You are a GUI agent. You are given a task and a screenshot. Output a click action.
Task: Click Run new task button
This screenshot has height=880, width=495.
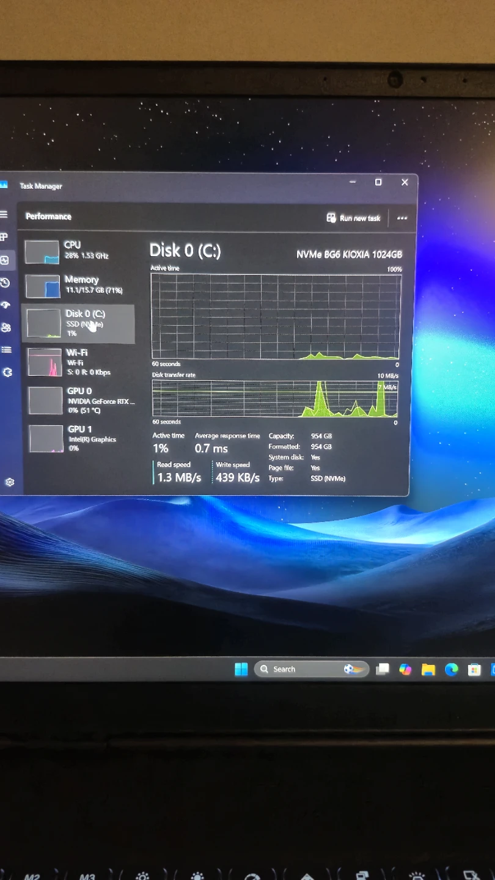click(x=354, y=218)
